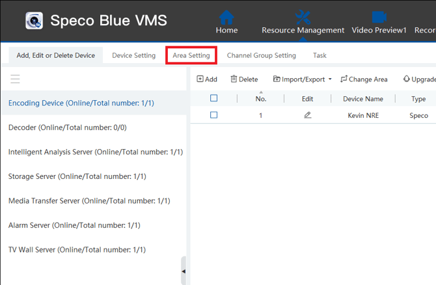436x285 pixels.
Task: Click the Speco Blue VMS logo icon
Action: click(x=34, y=21)
